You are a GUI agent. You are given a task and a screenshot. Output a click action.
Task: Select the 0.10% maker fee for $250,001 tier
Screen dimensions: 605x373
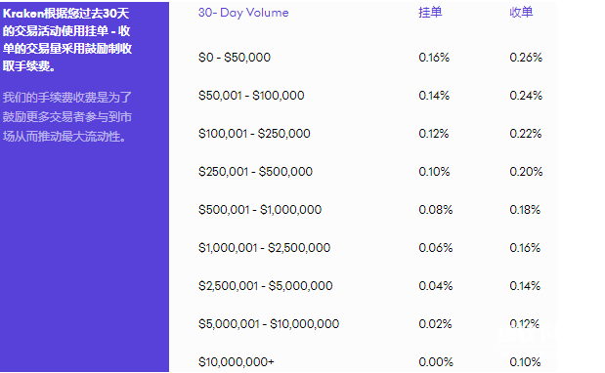(434, 172)
